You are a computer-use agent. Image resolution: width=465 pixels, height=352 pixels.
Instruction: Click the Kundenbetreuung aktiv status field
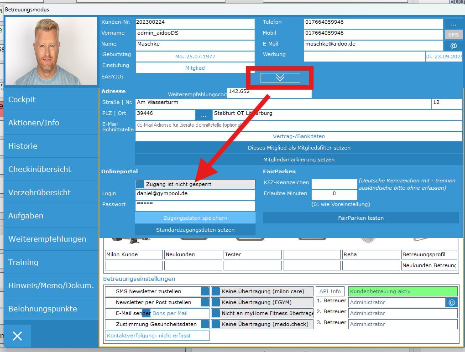pos(403,291)
